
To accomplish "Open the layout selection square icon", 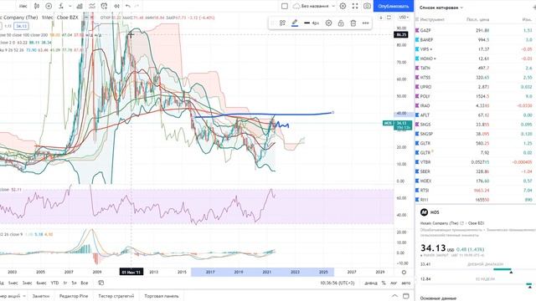I will tap(285, 6).
